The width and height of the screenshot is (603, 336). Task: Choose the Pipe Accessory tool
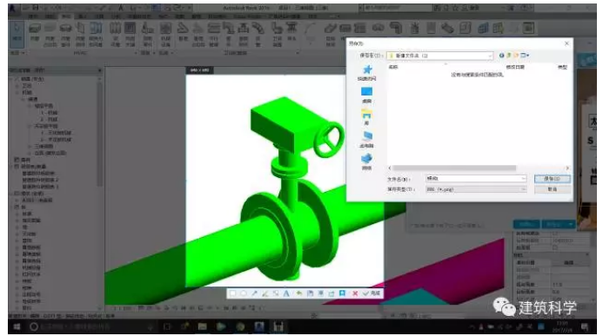click(x=243, y=34)
